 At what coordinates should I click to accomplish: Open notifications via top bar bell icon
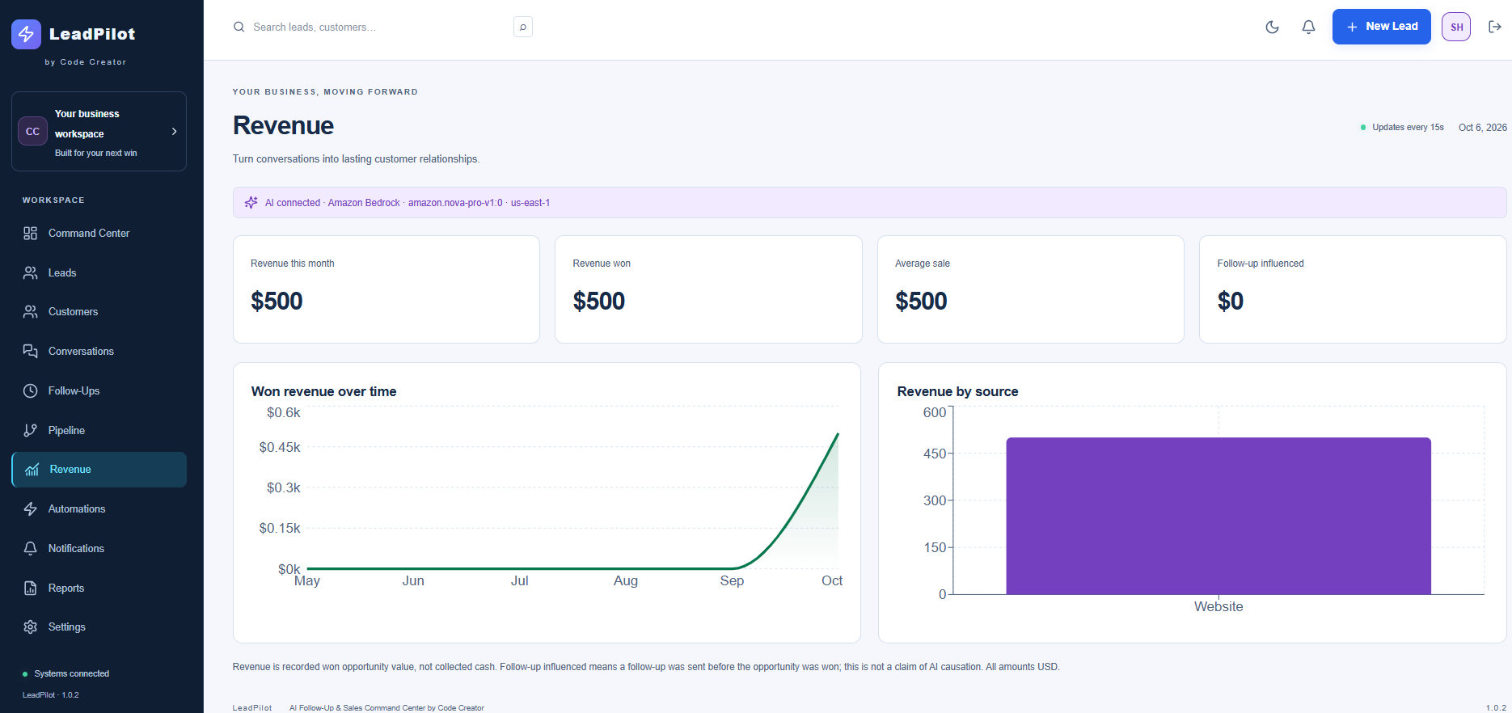click(1308, 27)
